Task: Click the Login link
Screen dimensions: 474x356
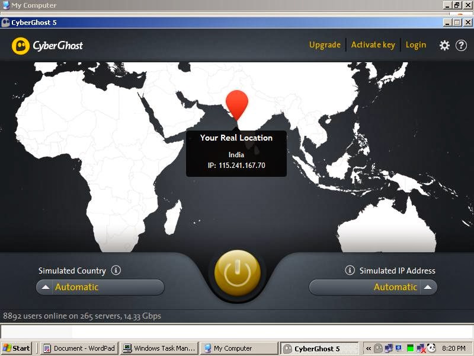Action: point(416,45)
